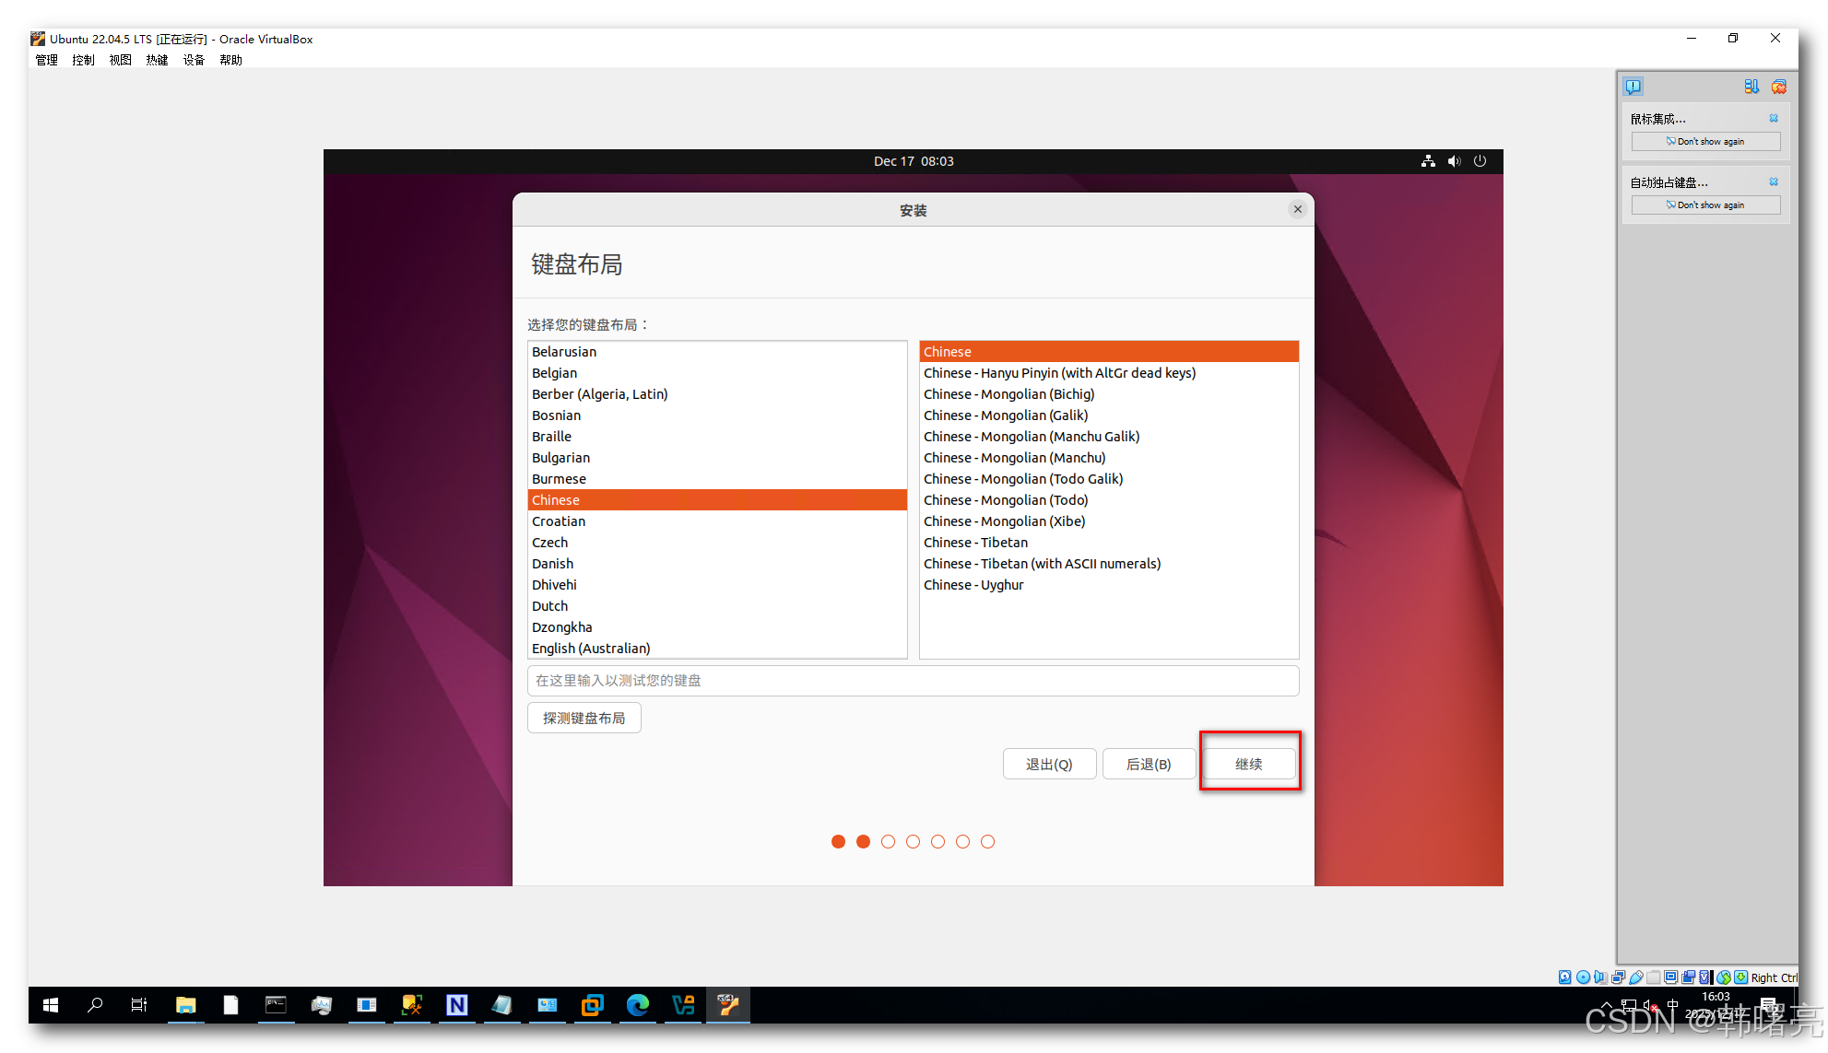
Task: Click the 探测键盘布局 detect keyboard button
Action: pyautogui.click(x=584, y=718)
